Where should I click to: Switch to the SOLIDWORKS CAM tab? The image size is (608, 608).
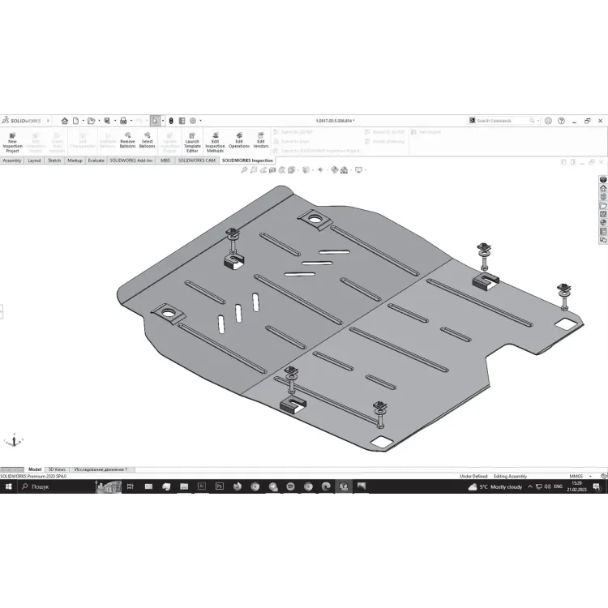(197, 161)
